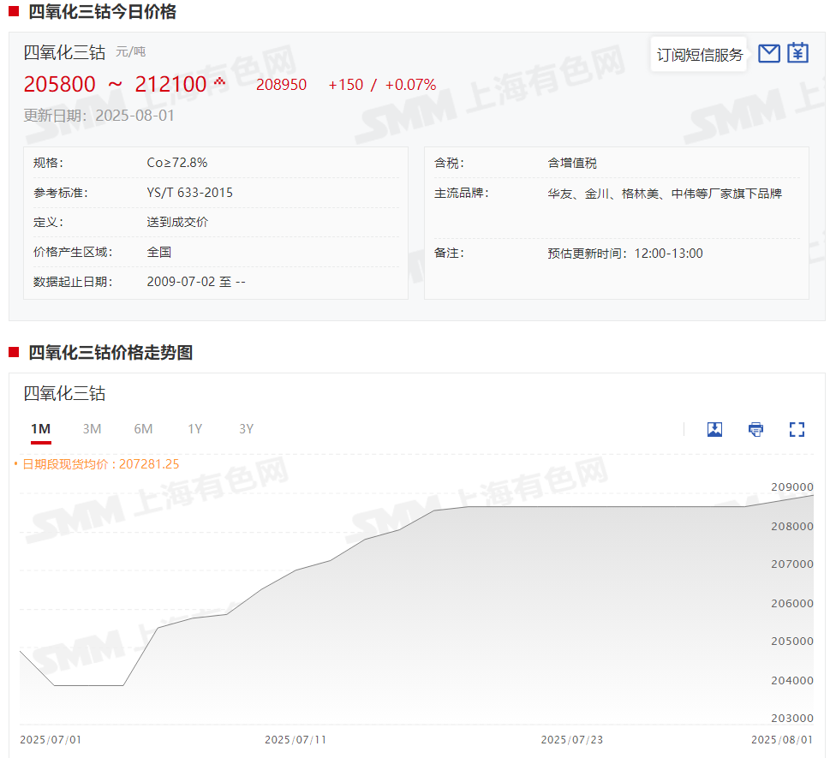
Task: Click the 日期段现货均价 average price legend
Action: pos(100,464)
